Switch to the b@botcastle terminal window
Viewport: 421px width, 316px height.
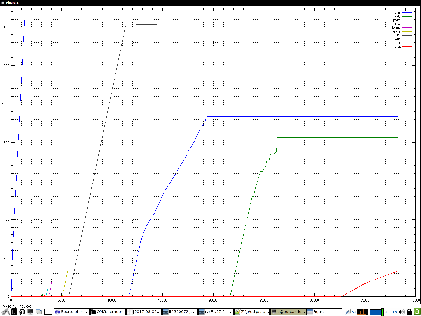[x=288, y=312]
